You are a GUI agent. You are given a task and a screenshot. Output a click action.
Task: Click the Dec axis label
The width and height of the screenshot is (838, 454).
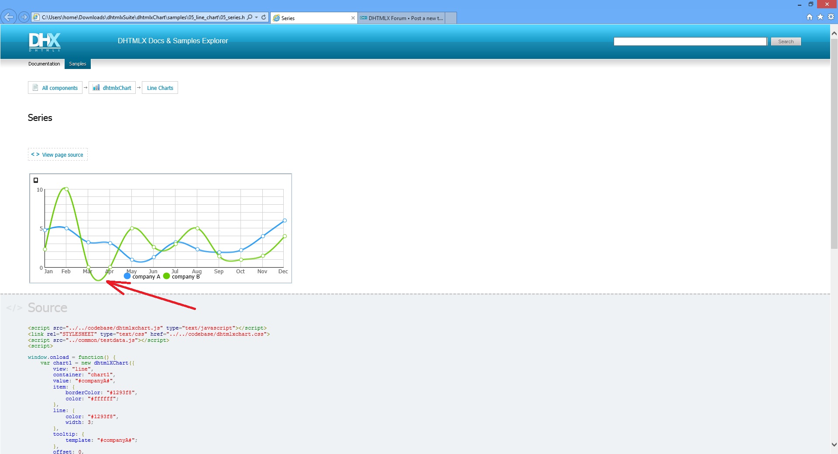coord(283,272)
